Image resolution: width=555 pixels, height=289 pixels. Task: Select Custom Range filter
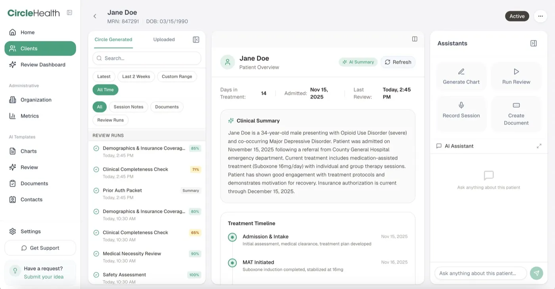(x=177, y=77)
